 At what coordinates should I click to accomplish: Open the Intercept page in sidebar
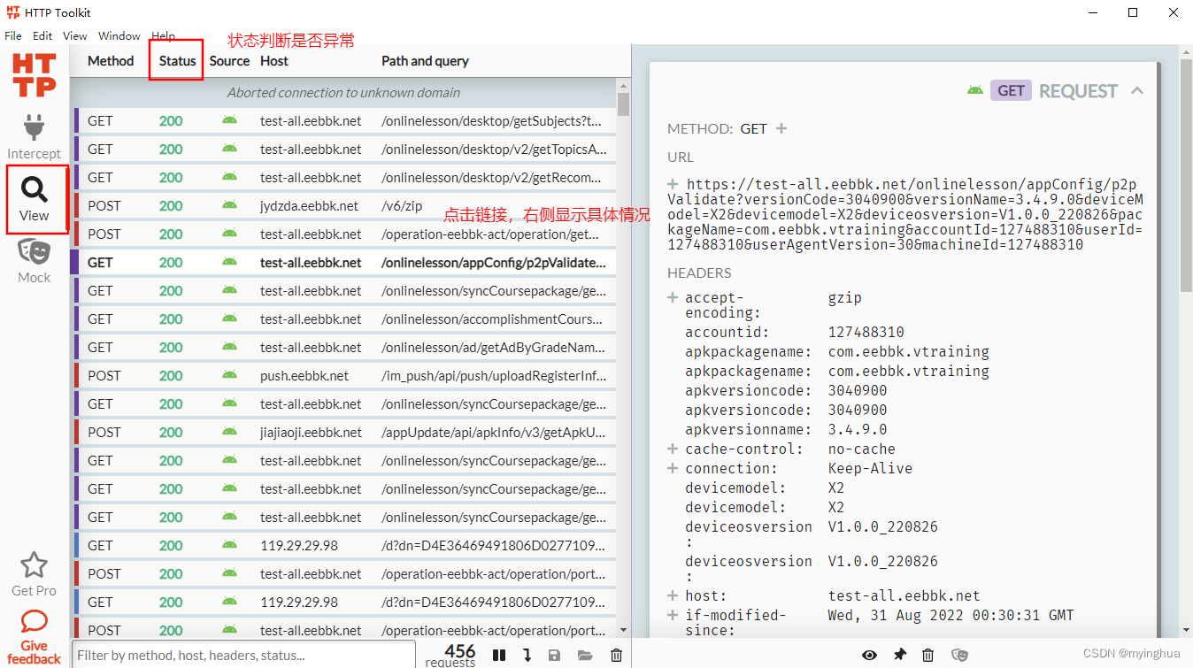(35, 135)
